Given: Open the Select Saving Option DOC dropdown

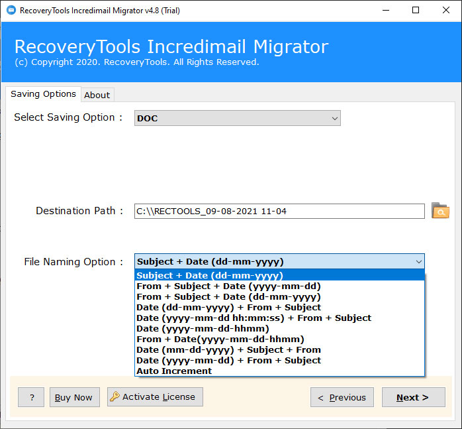Looking at the screenshot, I should pos(238,118).
